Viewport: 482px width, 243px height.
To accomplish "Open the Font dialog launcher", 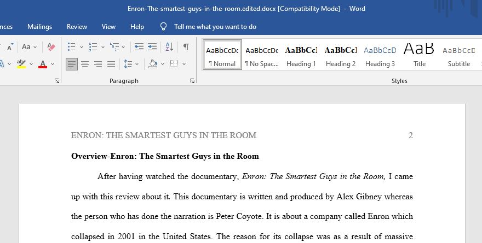I will (x=57, y=81).
